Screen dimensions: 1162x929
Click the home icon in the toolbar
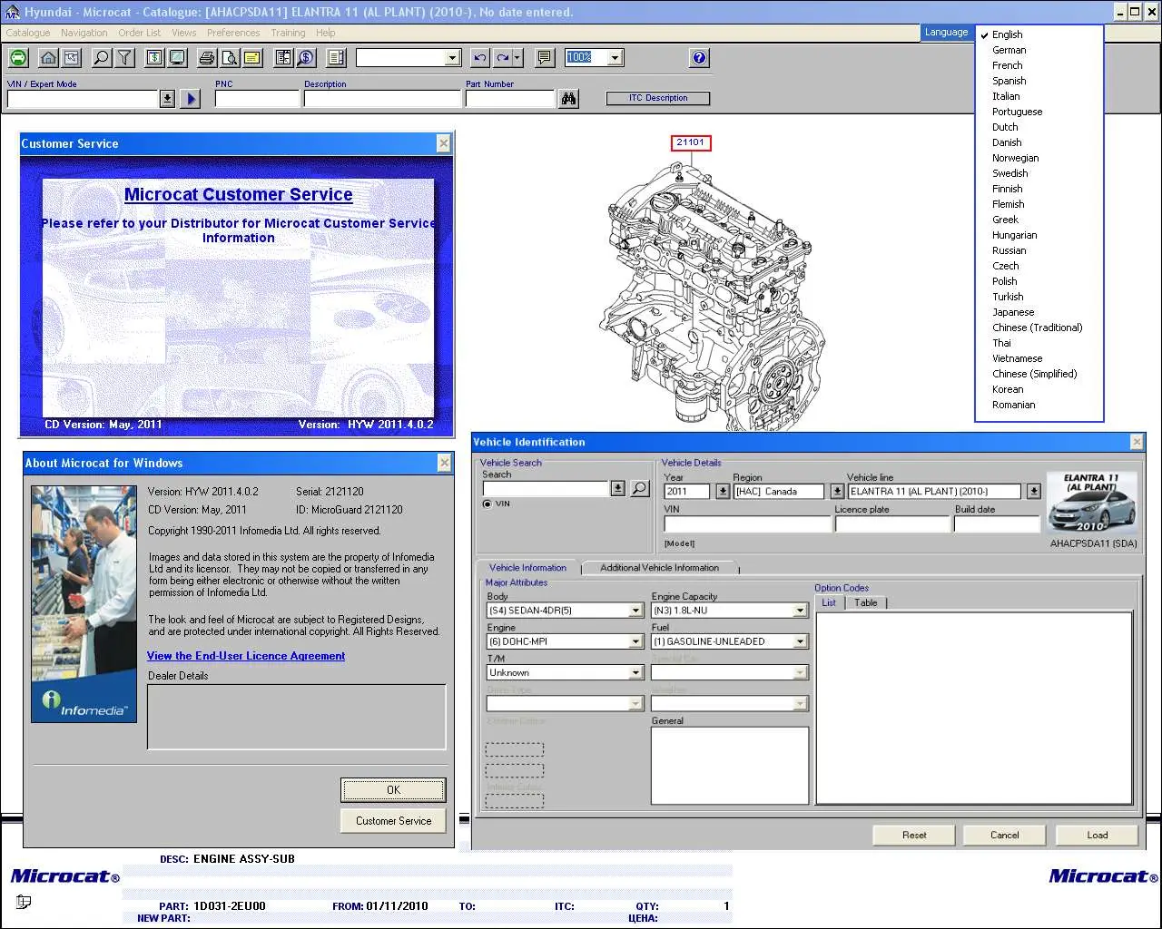pyautogui.click(x=49, y=58)
